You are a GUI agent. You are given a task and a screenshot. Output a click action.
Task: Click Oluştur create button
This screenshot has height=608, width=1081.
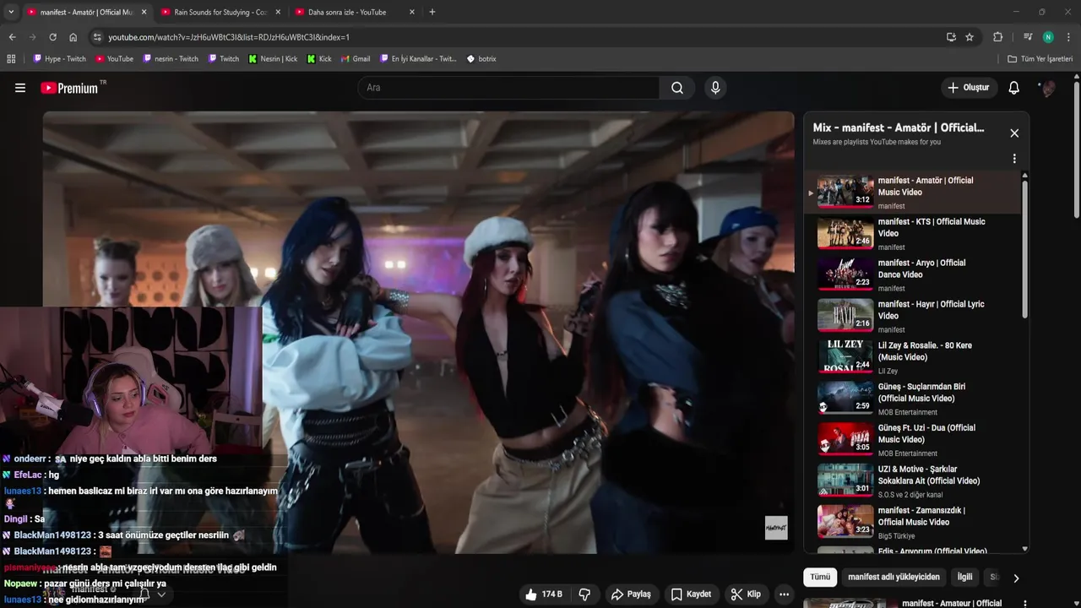click(x=969, y=88)
